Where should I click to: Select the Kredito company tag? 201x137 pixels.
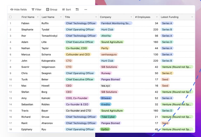pyautogui.click(x=106, y=104)
